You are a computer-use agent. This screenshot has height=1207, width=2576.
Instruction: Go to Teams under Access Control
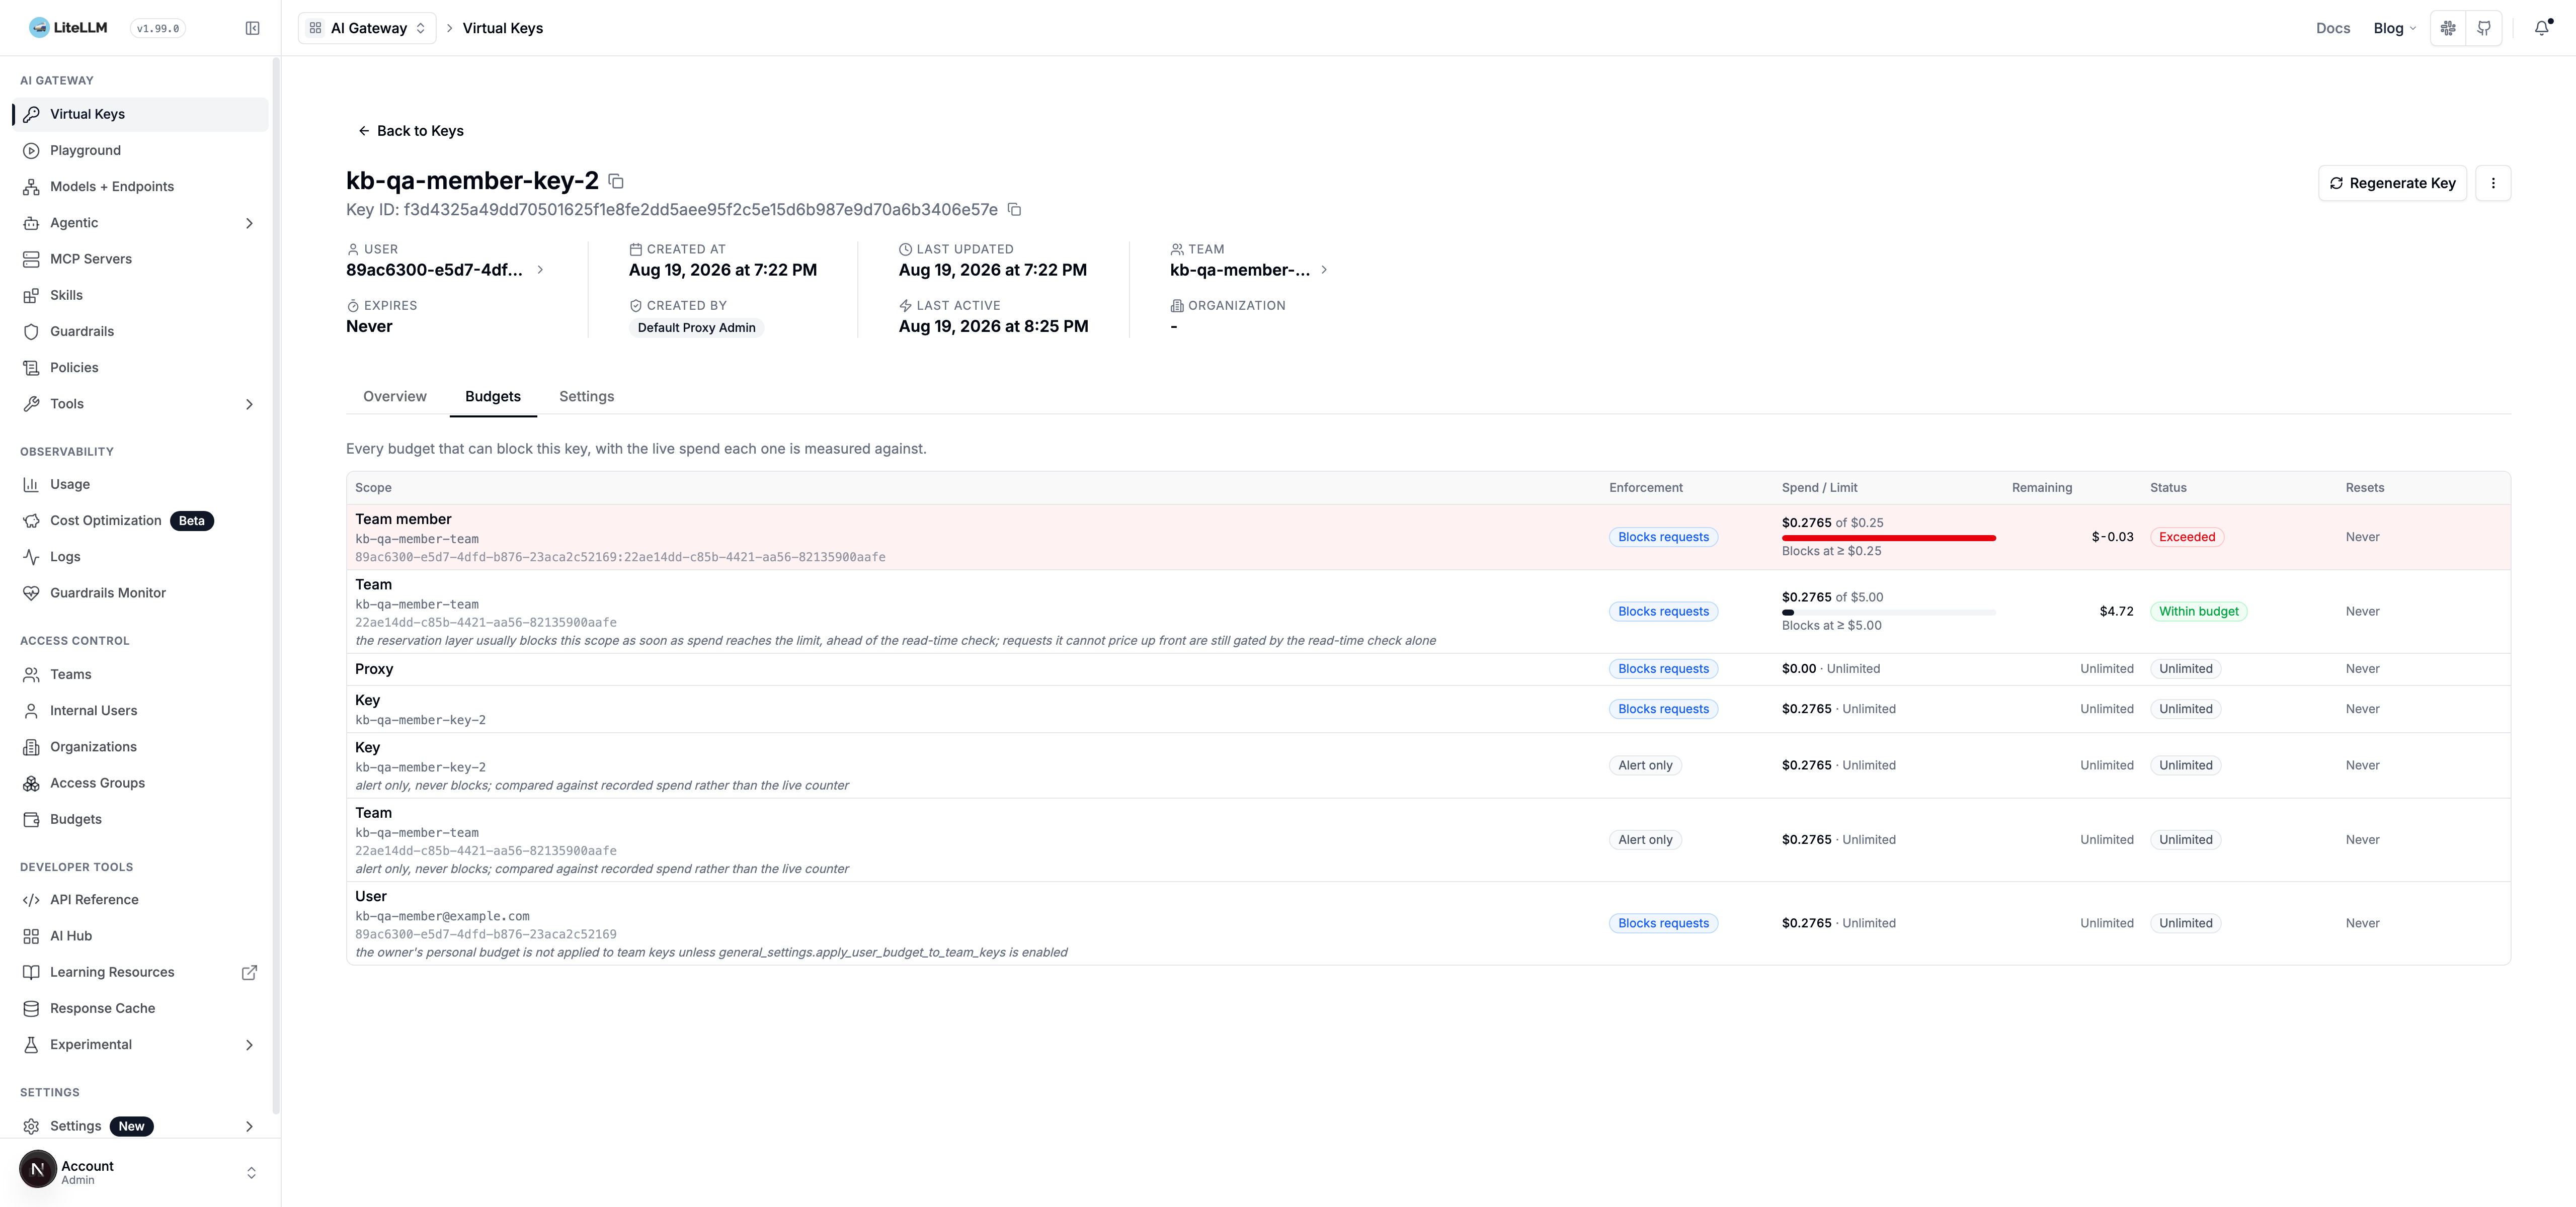pos(140,674)
